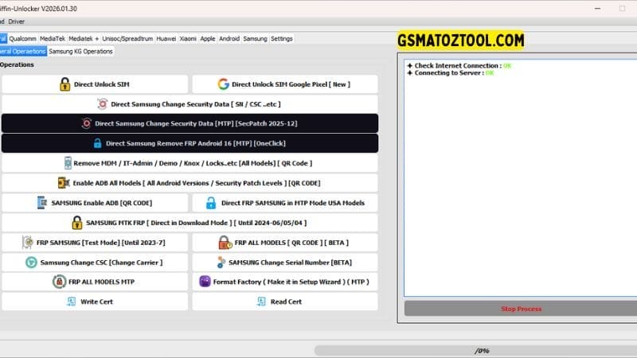Click padlock icon on Direct Unlock SIM
Image resolution: width=637 pixels, height=358 pixels.
coord(64,84)
